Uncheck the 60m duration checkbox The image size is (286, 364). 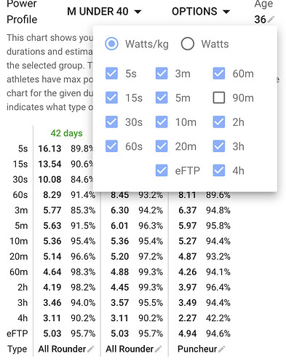click(x=219, y=74)
